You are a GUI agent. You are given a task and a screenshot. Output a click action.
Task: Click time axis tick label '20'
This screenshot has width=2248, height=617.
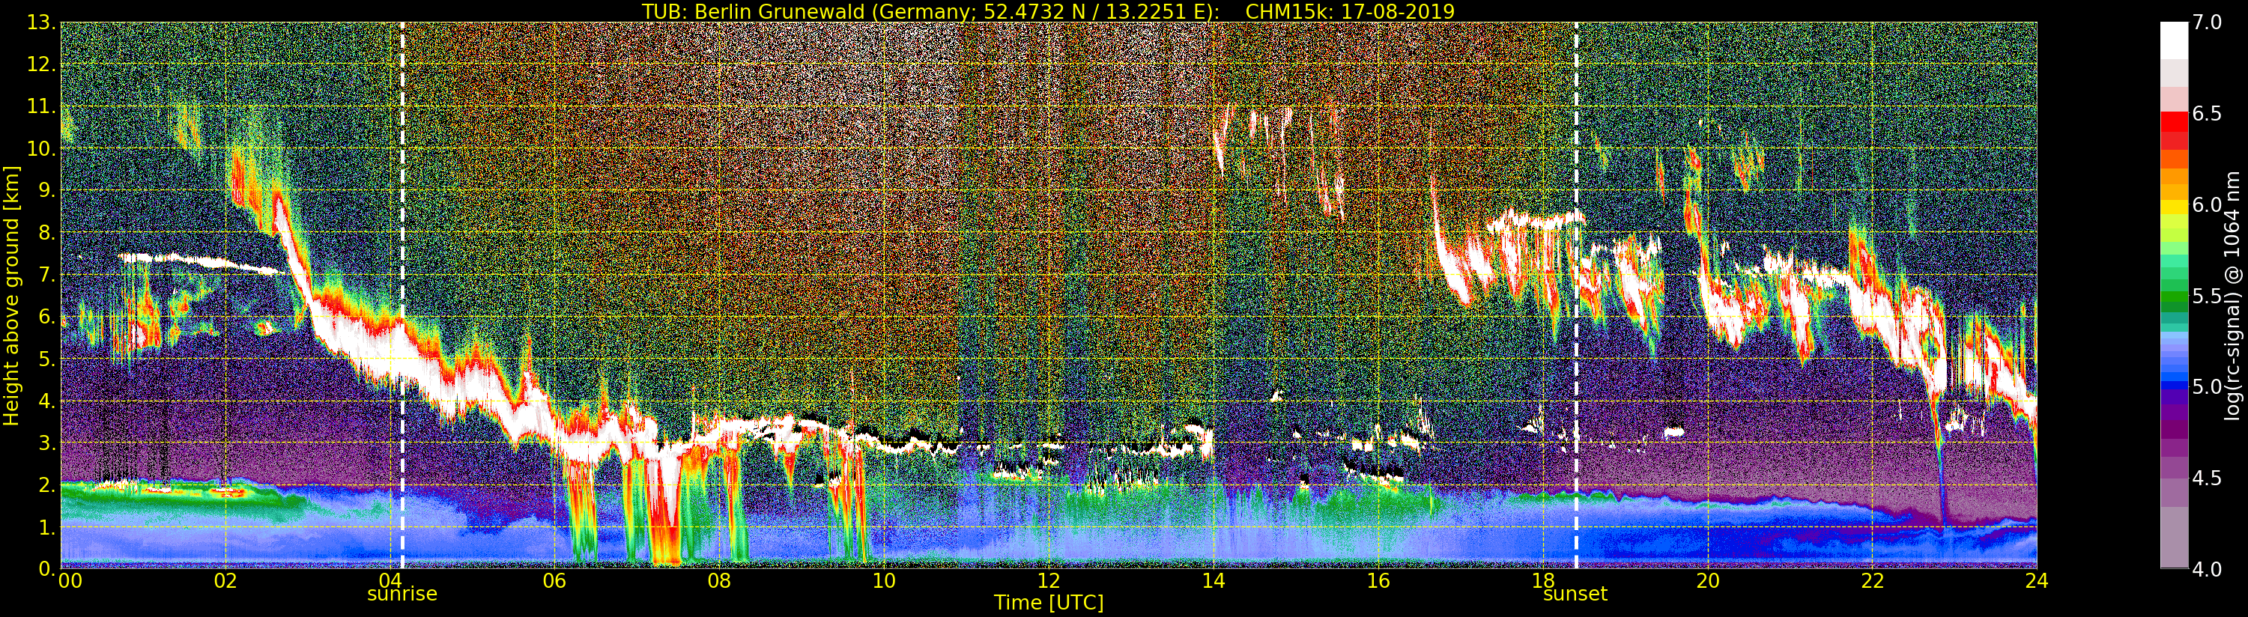(x=1707, y=580)
